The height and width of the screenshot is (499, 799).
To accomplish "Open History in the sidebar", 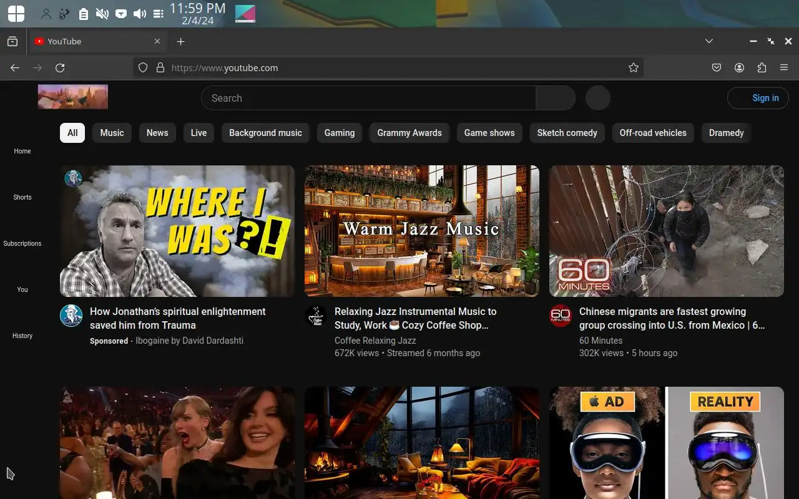I will [x=22, y=336].
